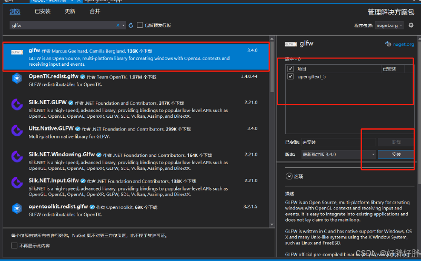The width and height of the screenshot is (421, 261).
Task: Toggle 包括预发行版 prerelease checkbox
Action: pyautogui.click(x=139, y=25)
